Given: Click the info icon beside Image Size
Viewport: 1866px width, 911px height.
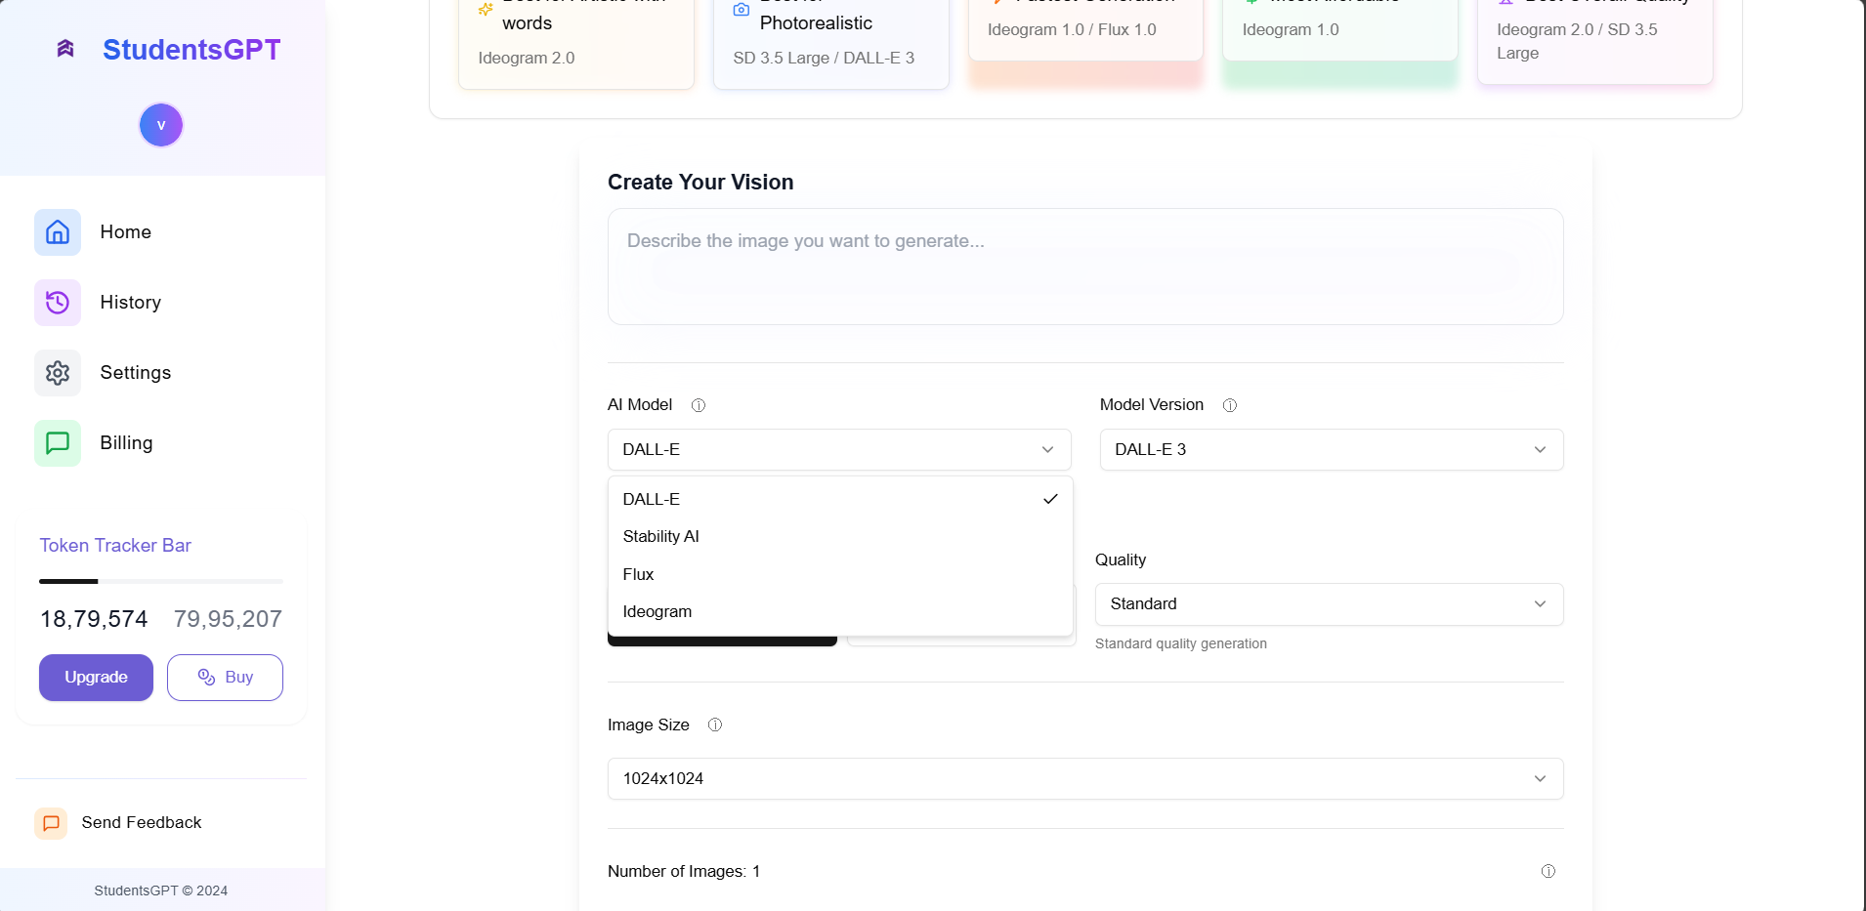Looking at the screenshot, I should point(715,725).
